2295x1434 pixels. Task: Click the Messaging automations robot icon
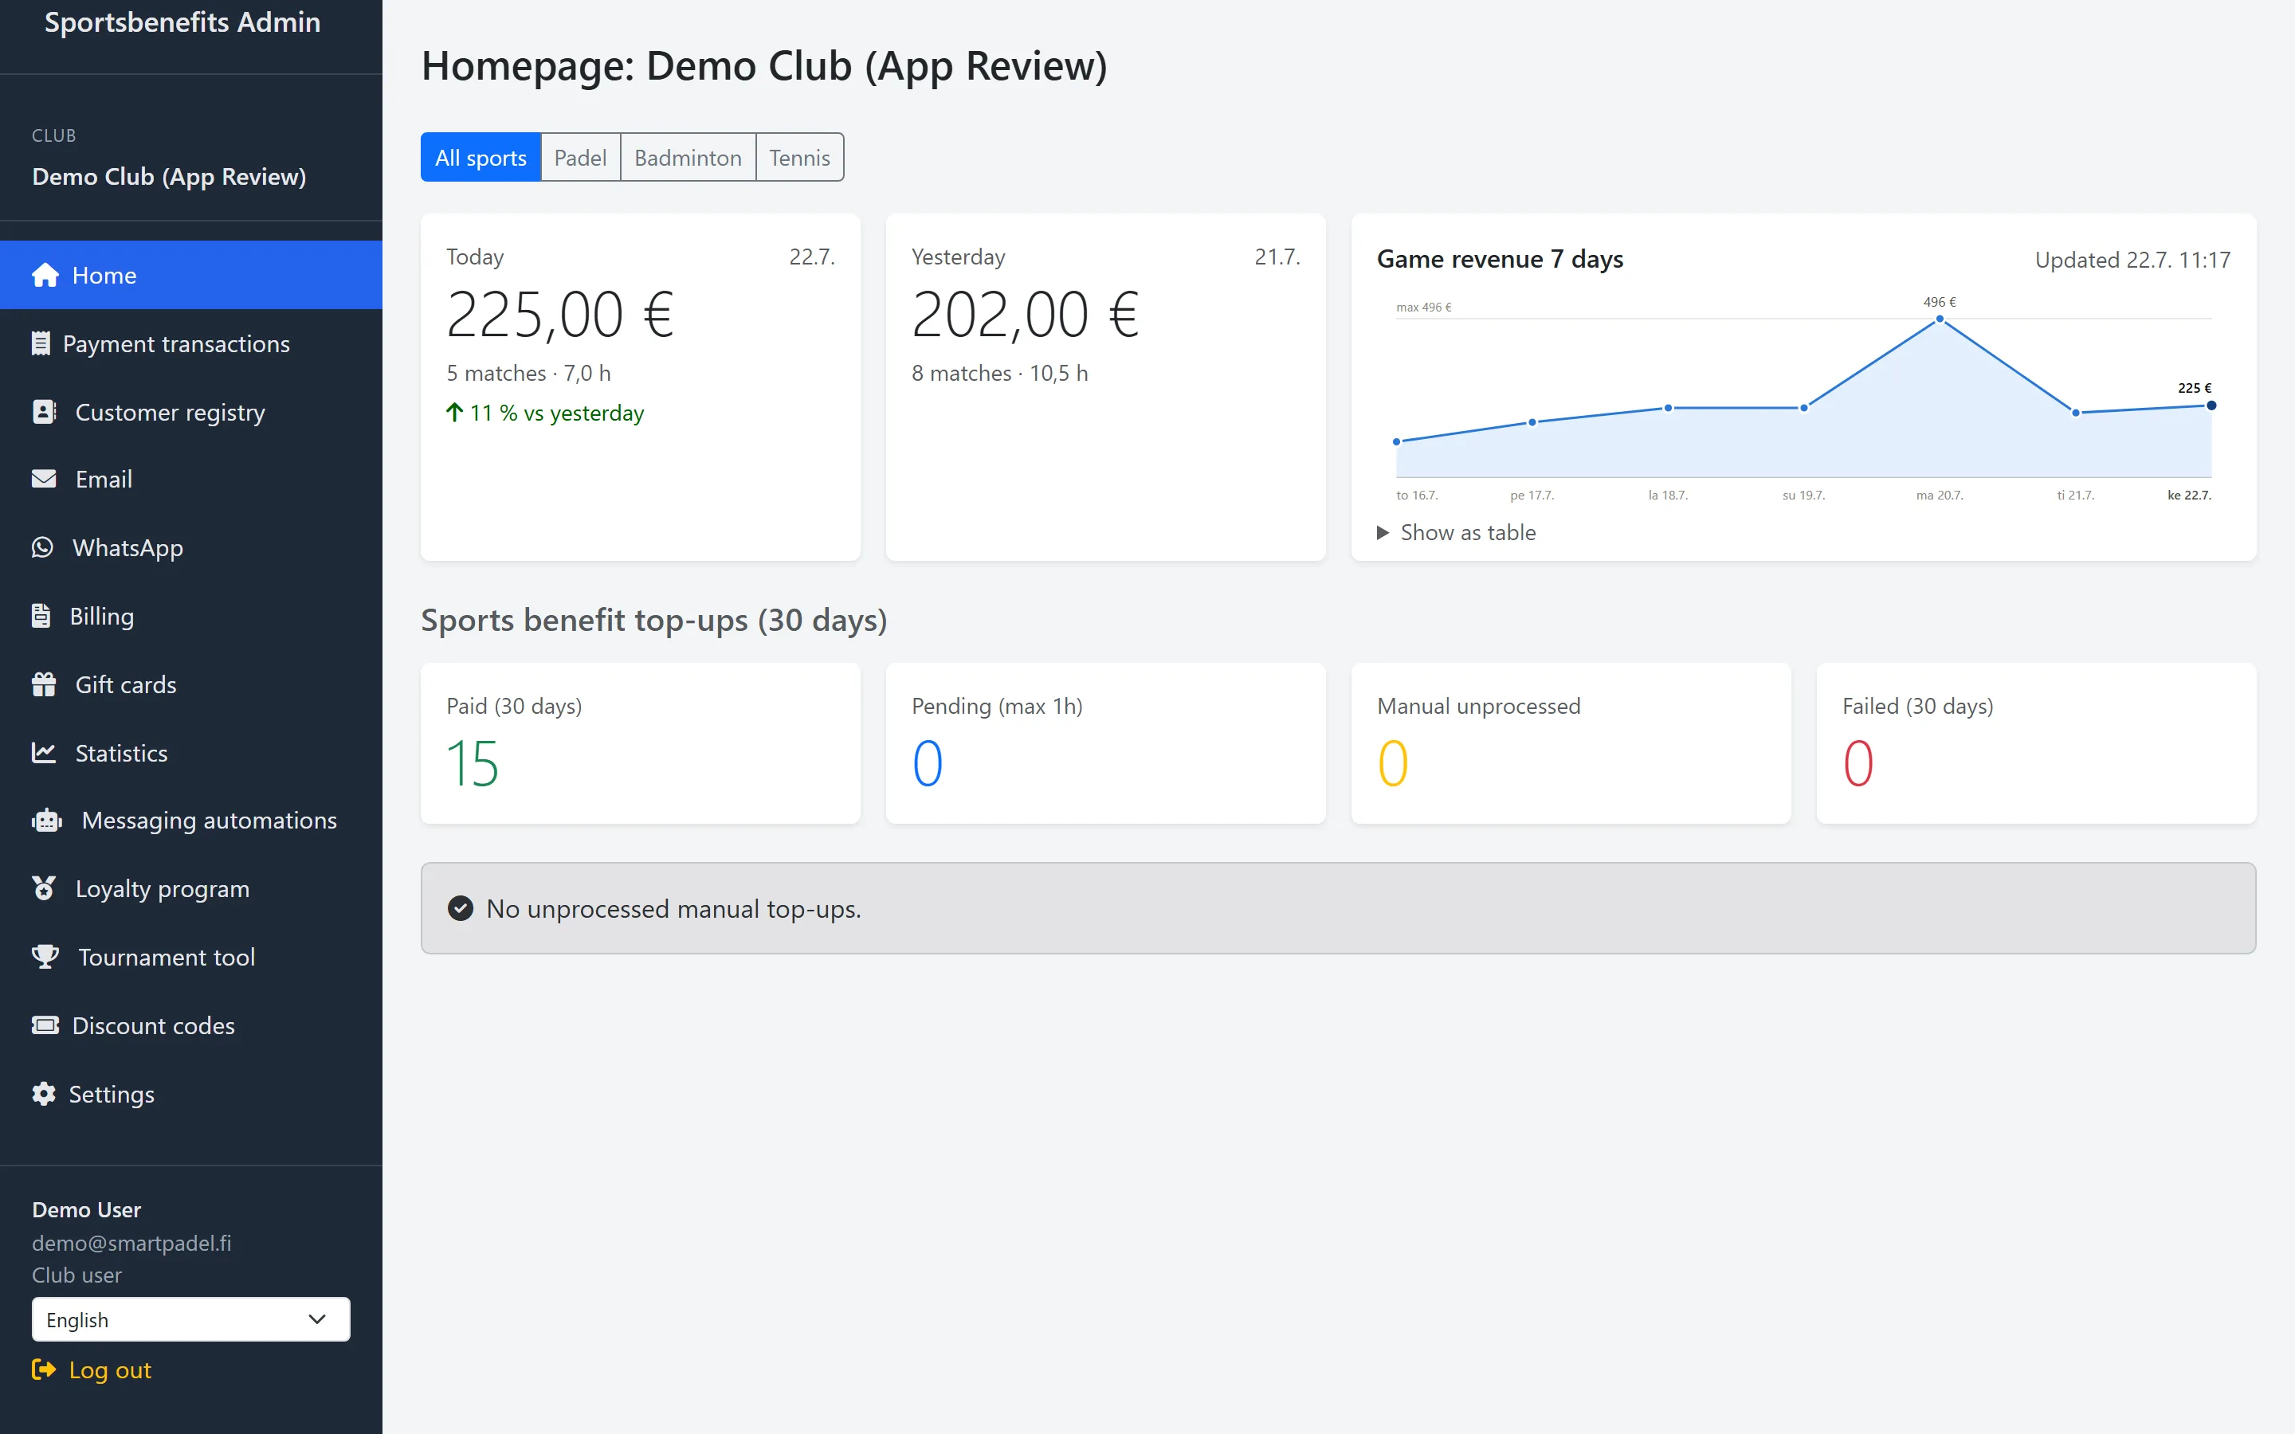(46, 821)
